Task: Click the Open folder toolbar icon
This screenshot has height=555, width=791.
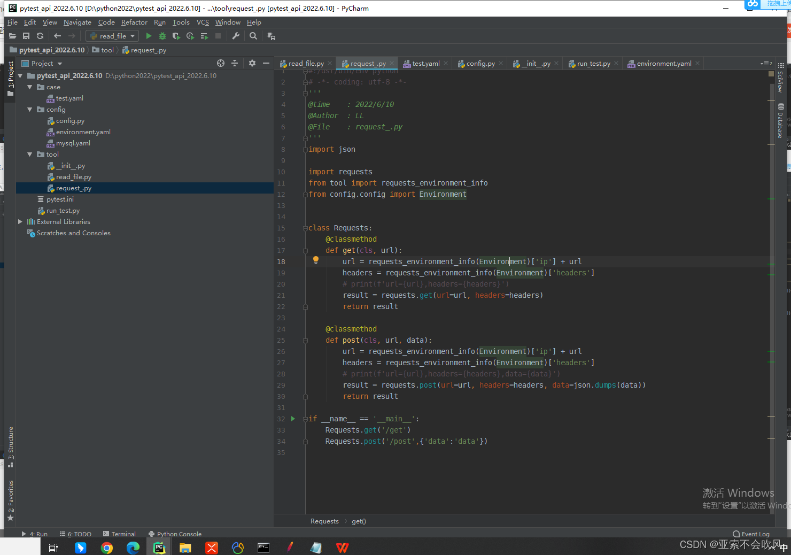Action: click(12, 36)
